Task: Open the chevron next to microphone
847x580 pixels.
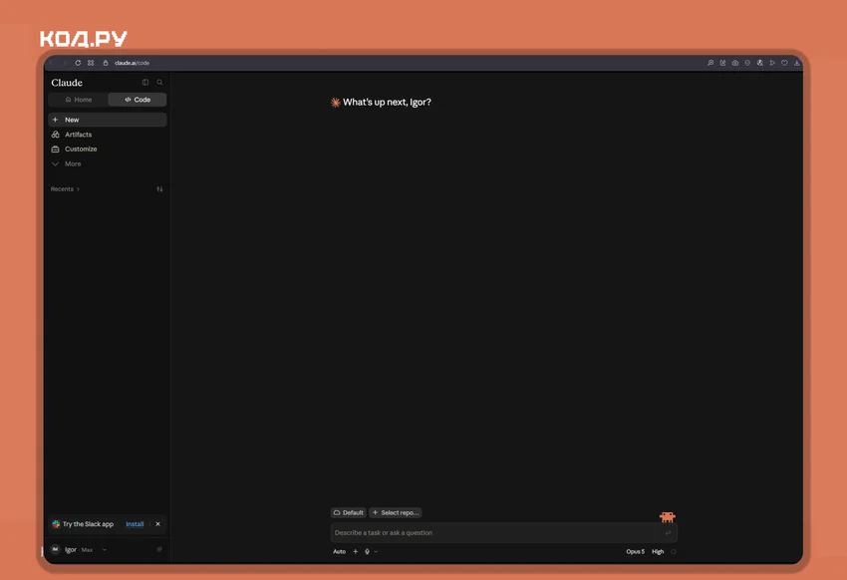Action: [376, 551]
